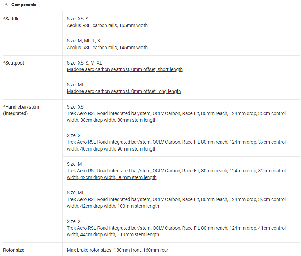The height and width of the screenshot is (256, 301).
Task: Click the "Size: M, ML, L, XL" saddle text
Action: click(x=85, y=41)
